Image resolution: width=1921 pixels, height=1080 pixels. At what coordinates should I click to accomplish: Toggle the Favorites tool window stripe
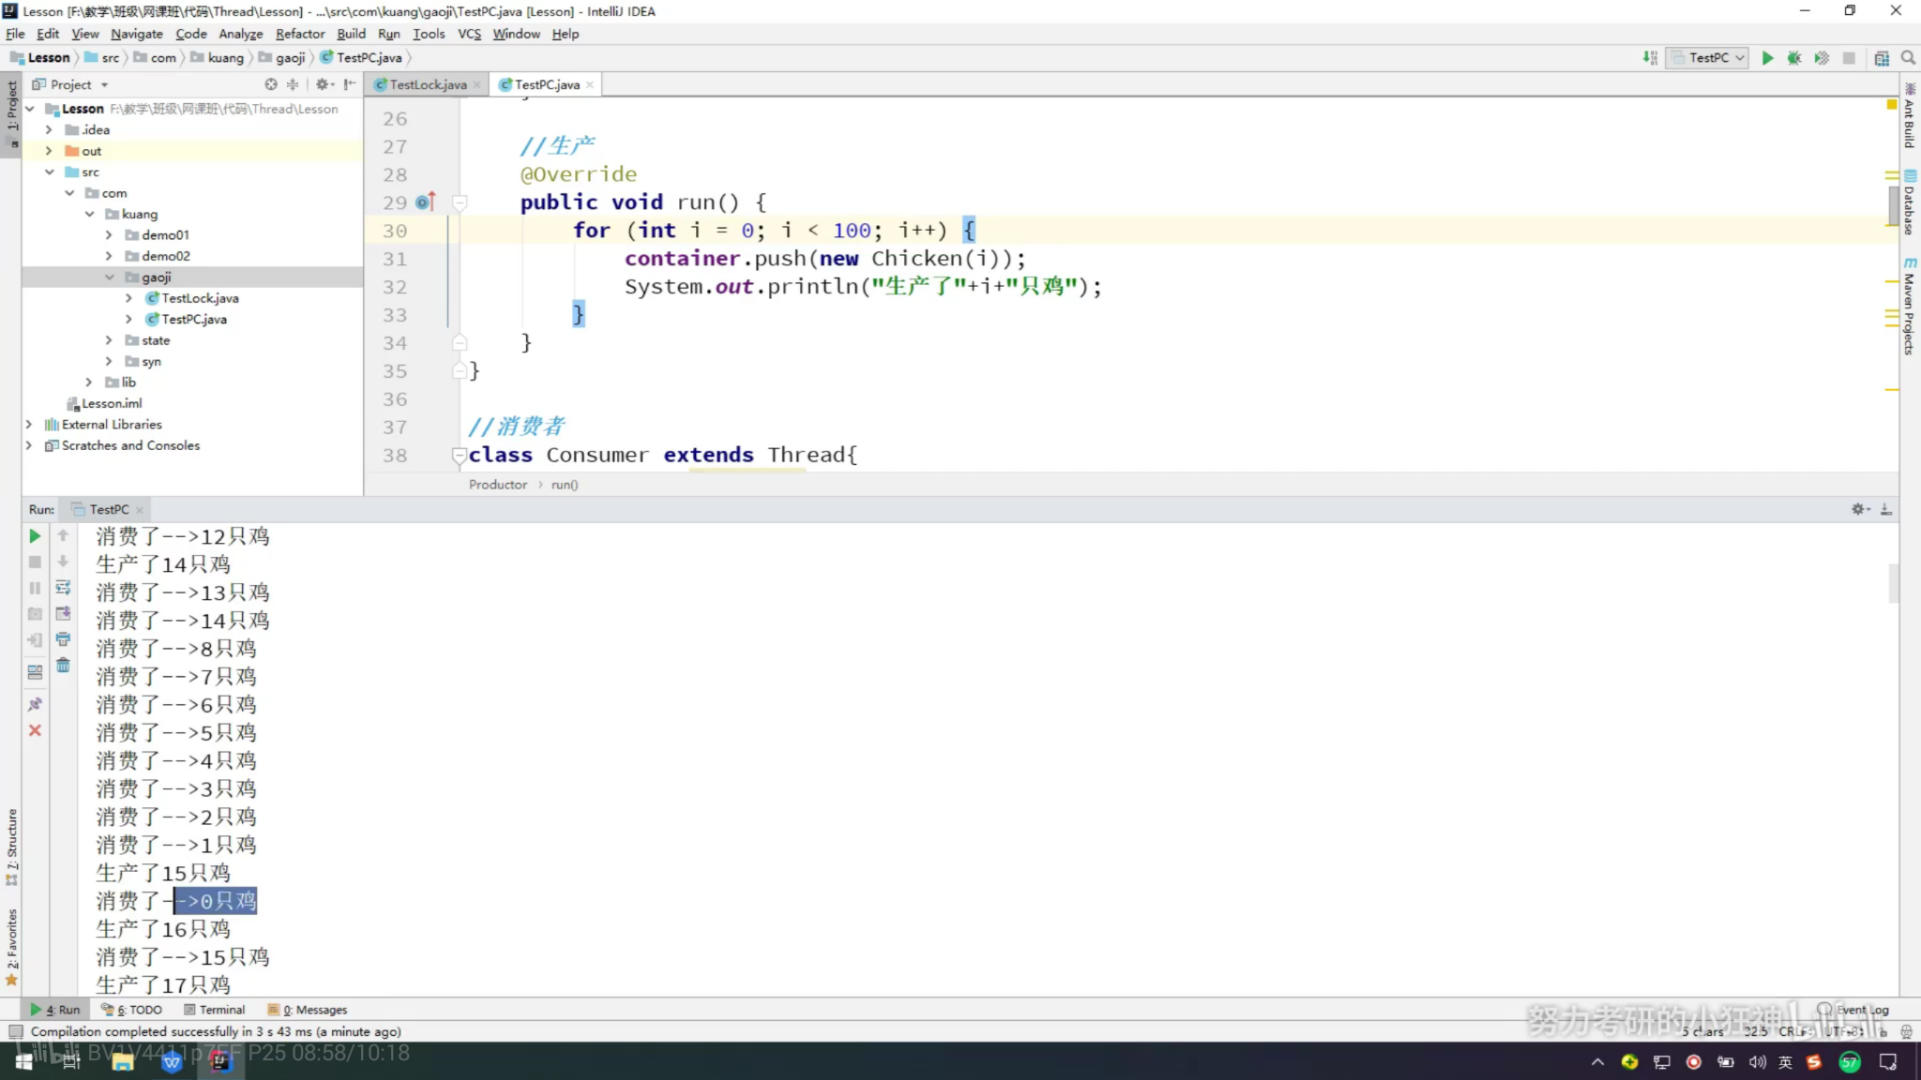pos(11,947)
